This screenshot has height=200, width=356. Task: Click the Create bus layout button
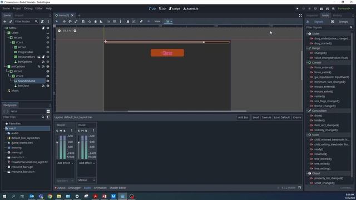point(296,117)
